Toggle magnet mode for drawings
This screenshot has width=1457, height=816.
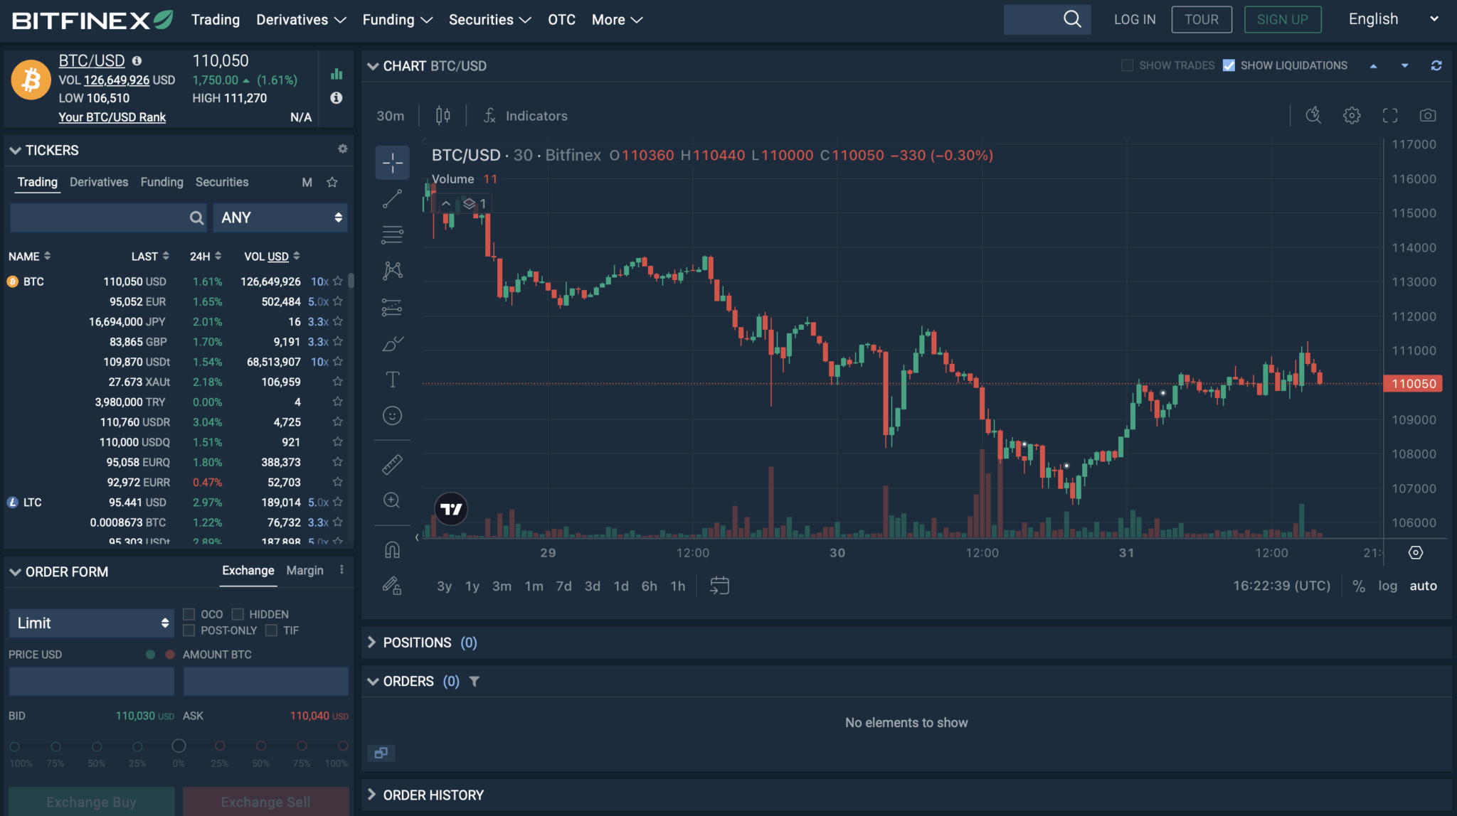point(392,549)
